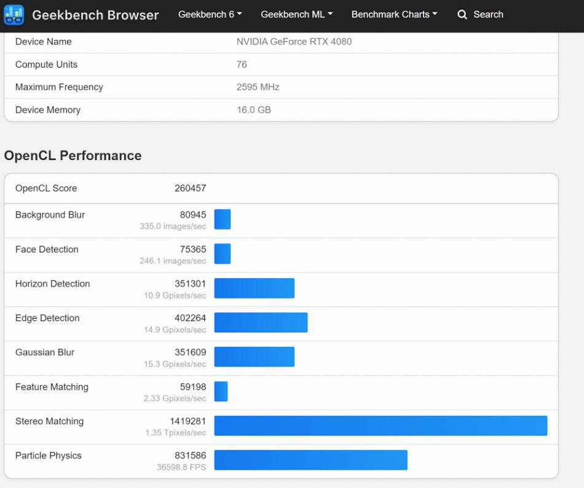Click the search magnifier icon
The image size is (584, 488).
[x=462, y=15]
